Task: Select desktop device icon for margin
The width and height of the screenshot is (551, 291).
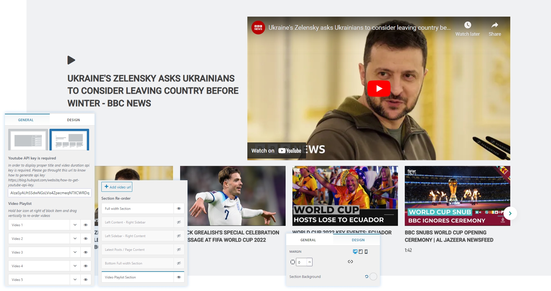Action: (x=355, y=252)
